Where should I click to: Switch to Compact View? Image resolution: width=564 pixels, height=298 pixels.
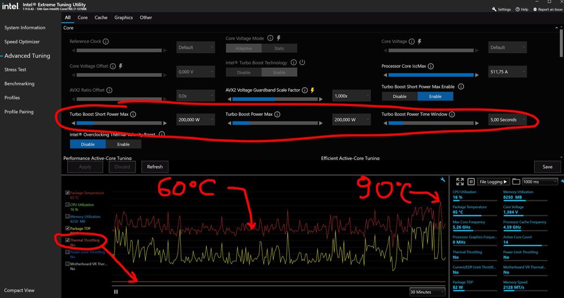tap(19, 291)
